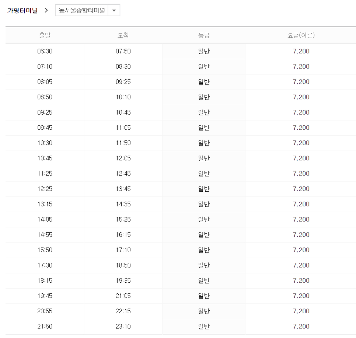Click the 07:50 arrival time

click(x=123, y=51)
